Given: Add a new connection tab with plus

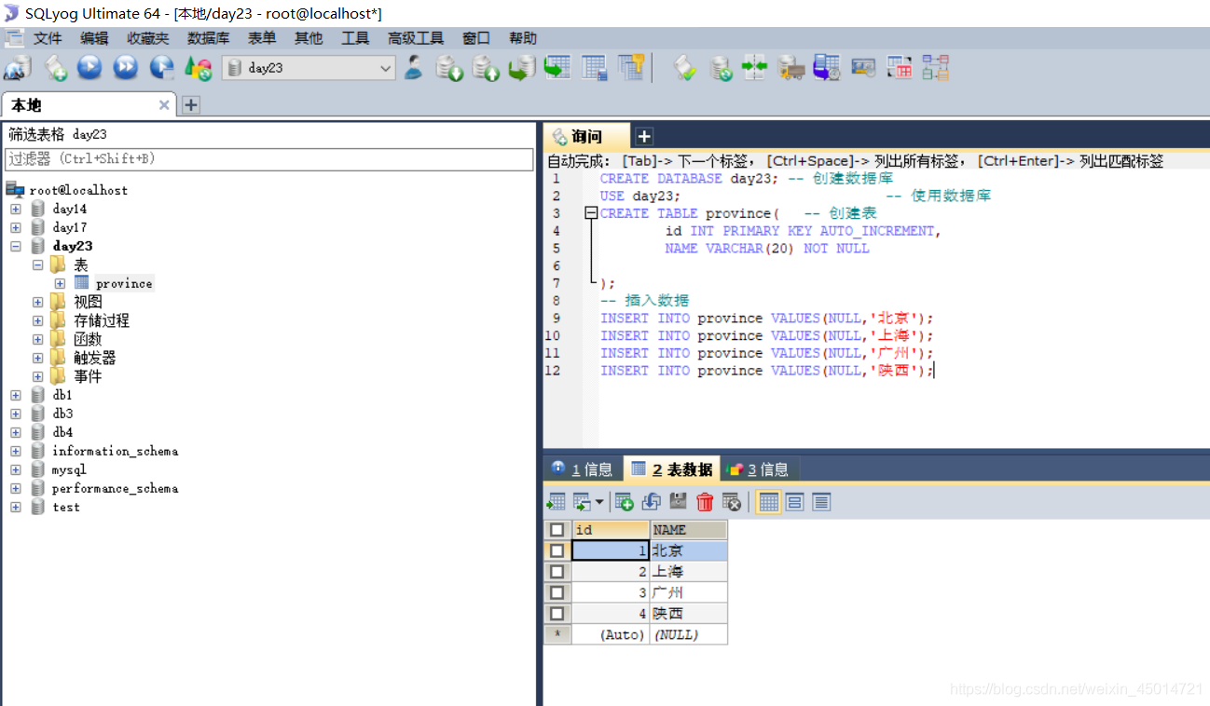Looking at the screenshot, I should [191, 105].
